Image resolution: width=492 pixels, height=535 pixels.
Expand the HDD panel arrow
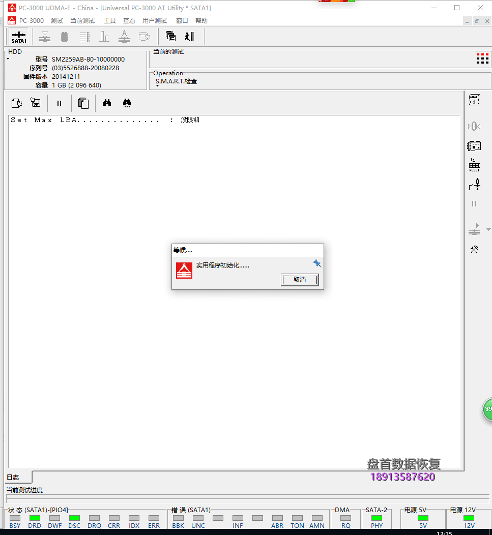pos(8,59)
